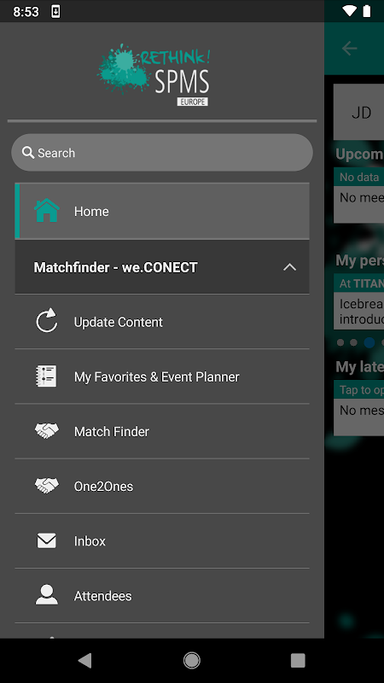Tap the teal Home house icon

(47, 211)
